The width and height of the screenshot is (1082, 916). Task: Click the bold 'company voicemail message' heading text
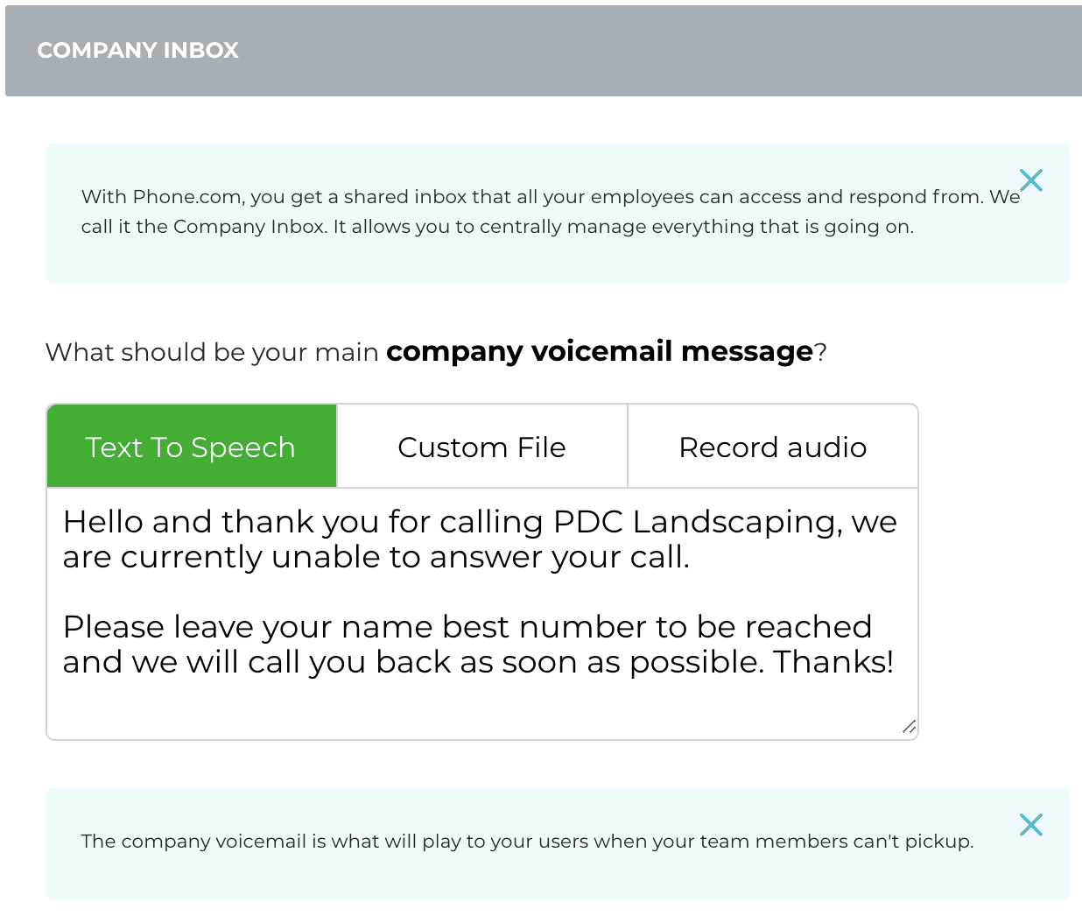point(600,351)
